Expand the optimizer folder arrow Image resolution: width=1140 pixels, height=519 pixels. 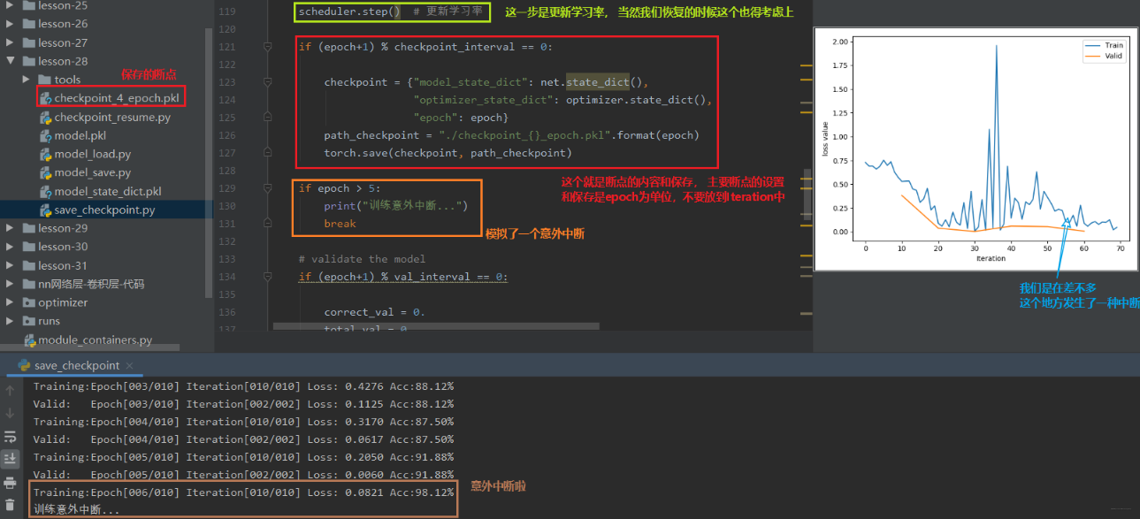tap(10, 302)
